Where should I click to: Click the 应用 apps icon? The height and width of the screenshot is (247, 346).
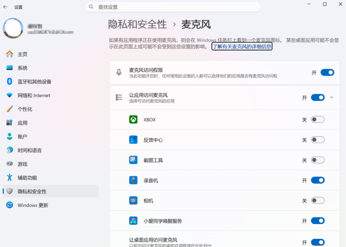(9, 123)
